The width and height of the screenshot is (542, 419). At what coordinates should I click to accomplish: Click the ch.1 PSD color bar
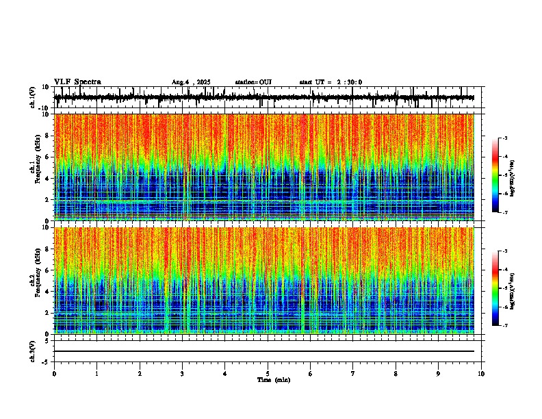(495, 175)
